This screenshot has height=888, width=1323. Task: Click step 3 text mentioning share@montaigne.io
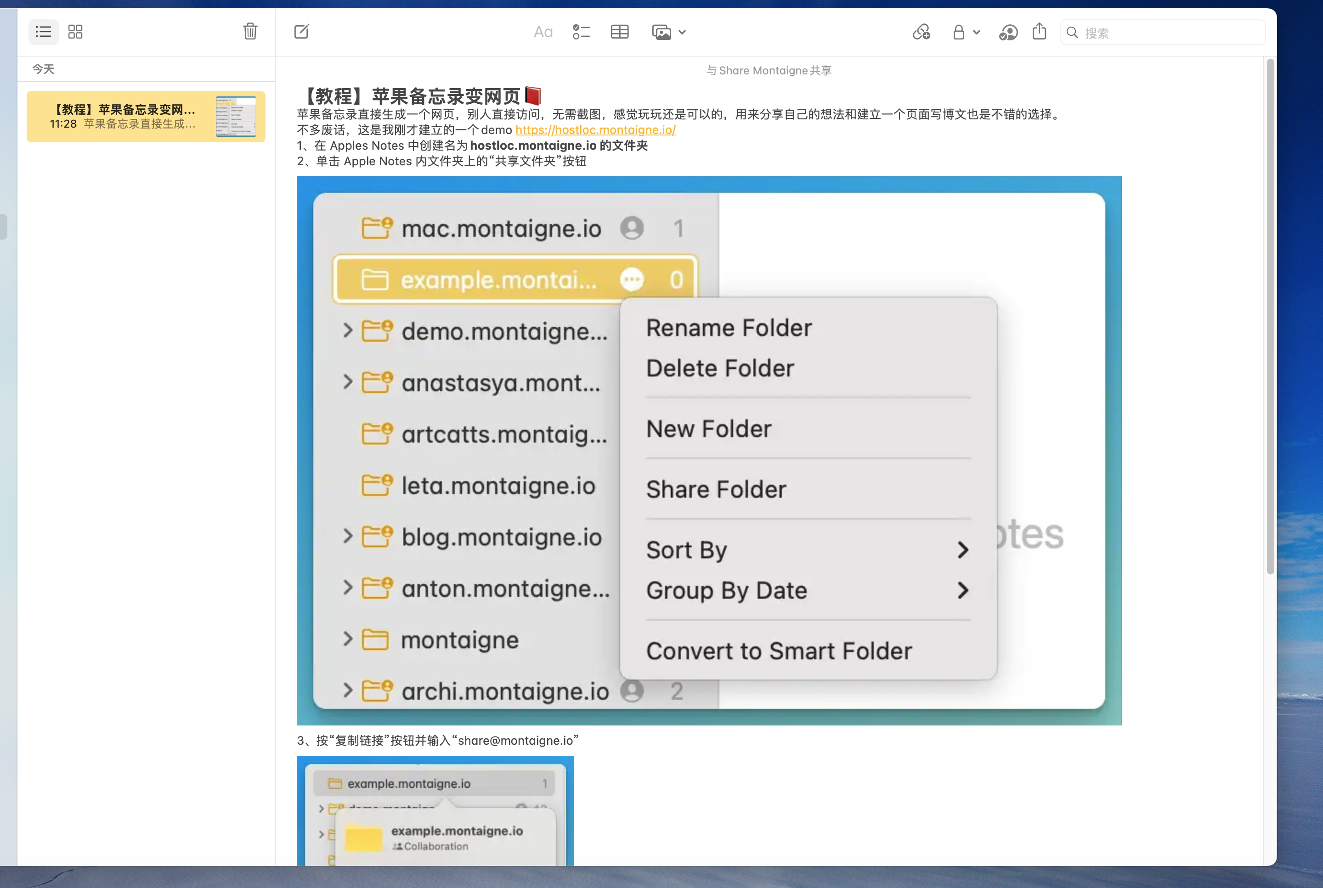[437, 740]
